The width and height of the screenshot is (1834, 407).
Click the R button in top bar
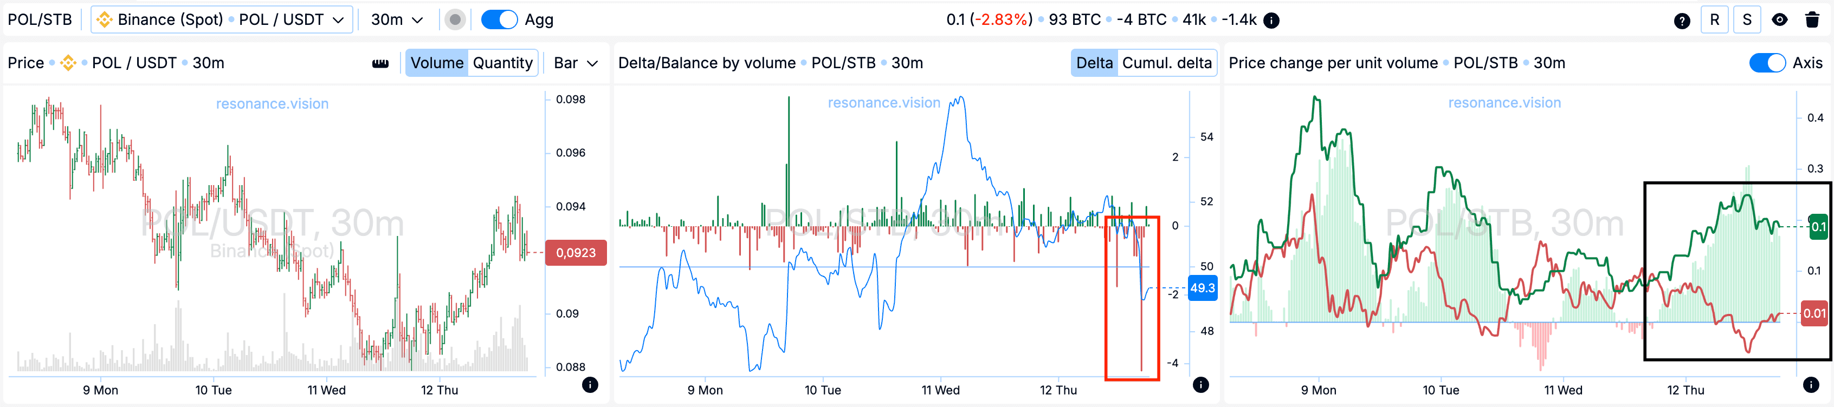(x=1714, y=19)
